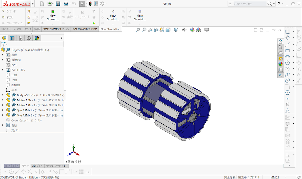Click the Rebuild traffic light icon
Viewport: 302px width, 179px height.
[x=90, y=3]
